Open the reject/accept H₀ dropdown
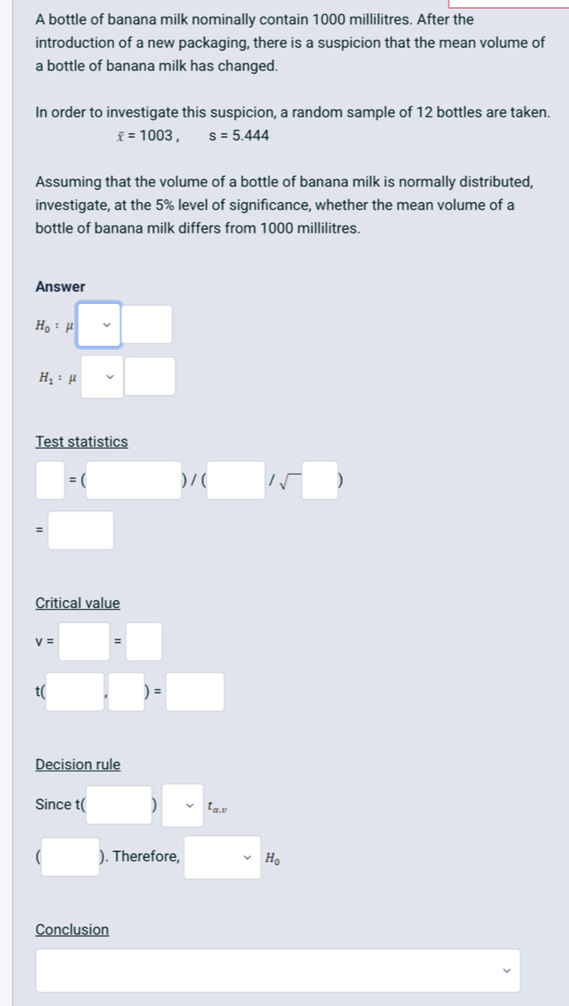Image resolution: width=569 pixels, height=1006 pixels. pyautogui.click(x=221, y=856)
